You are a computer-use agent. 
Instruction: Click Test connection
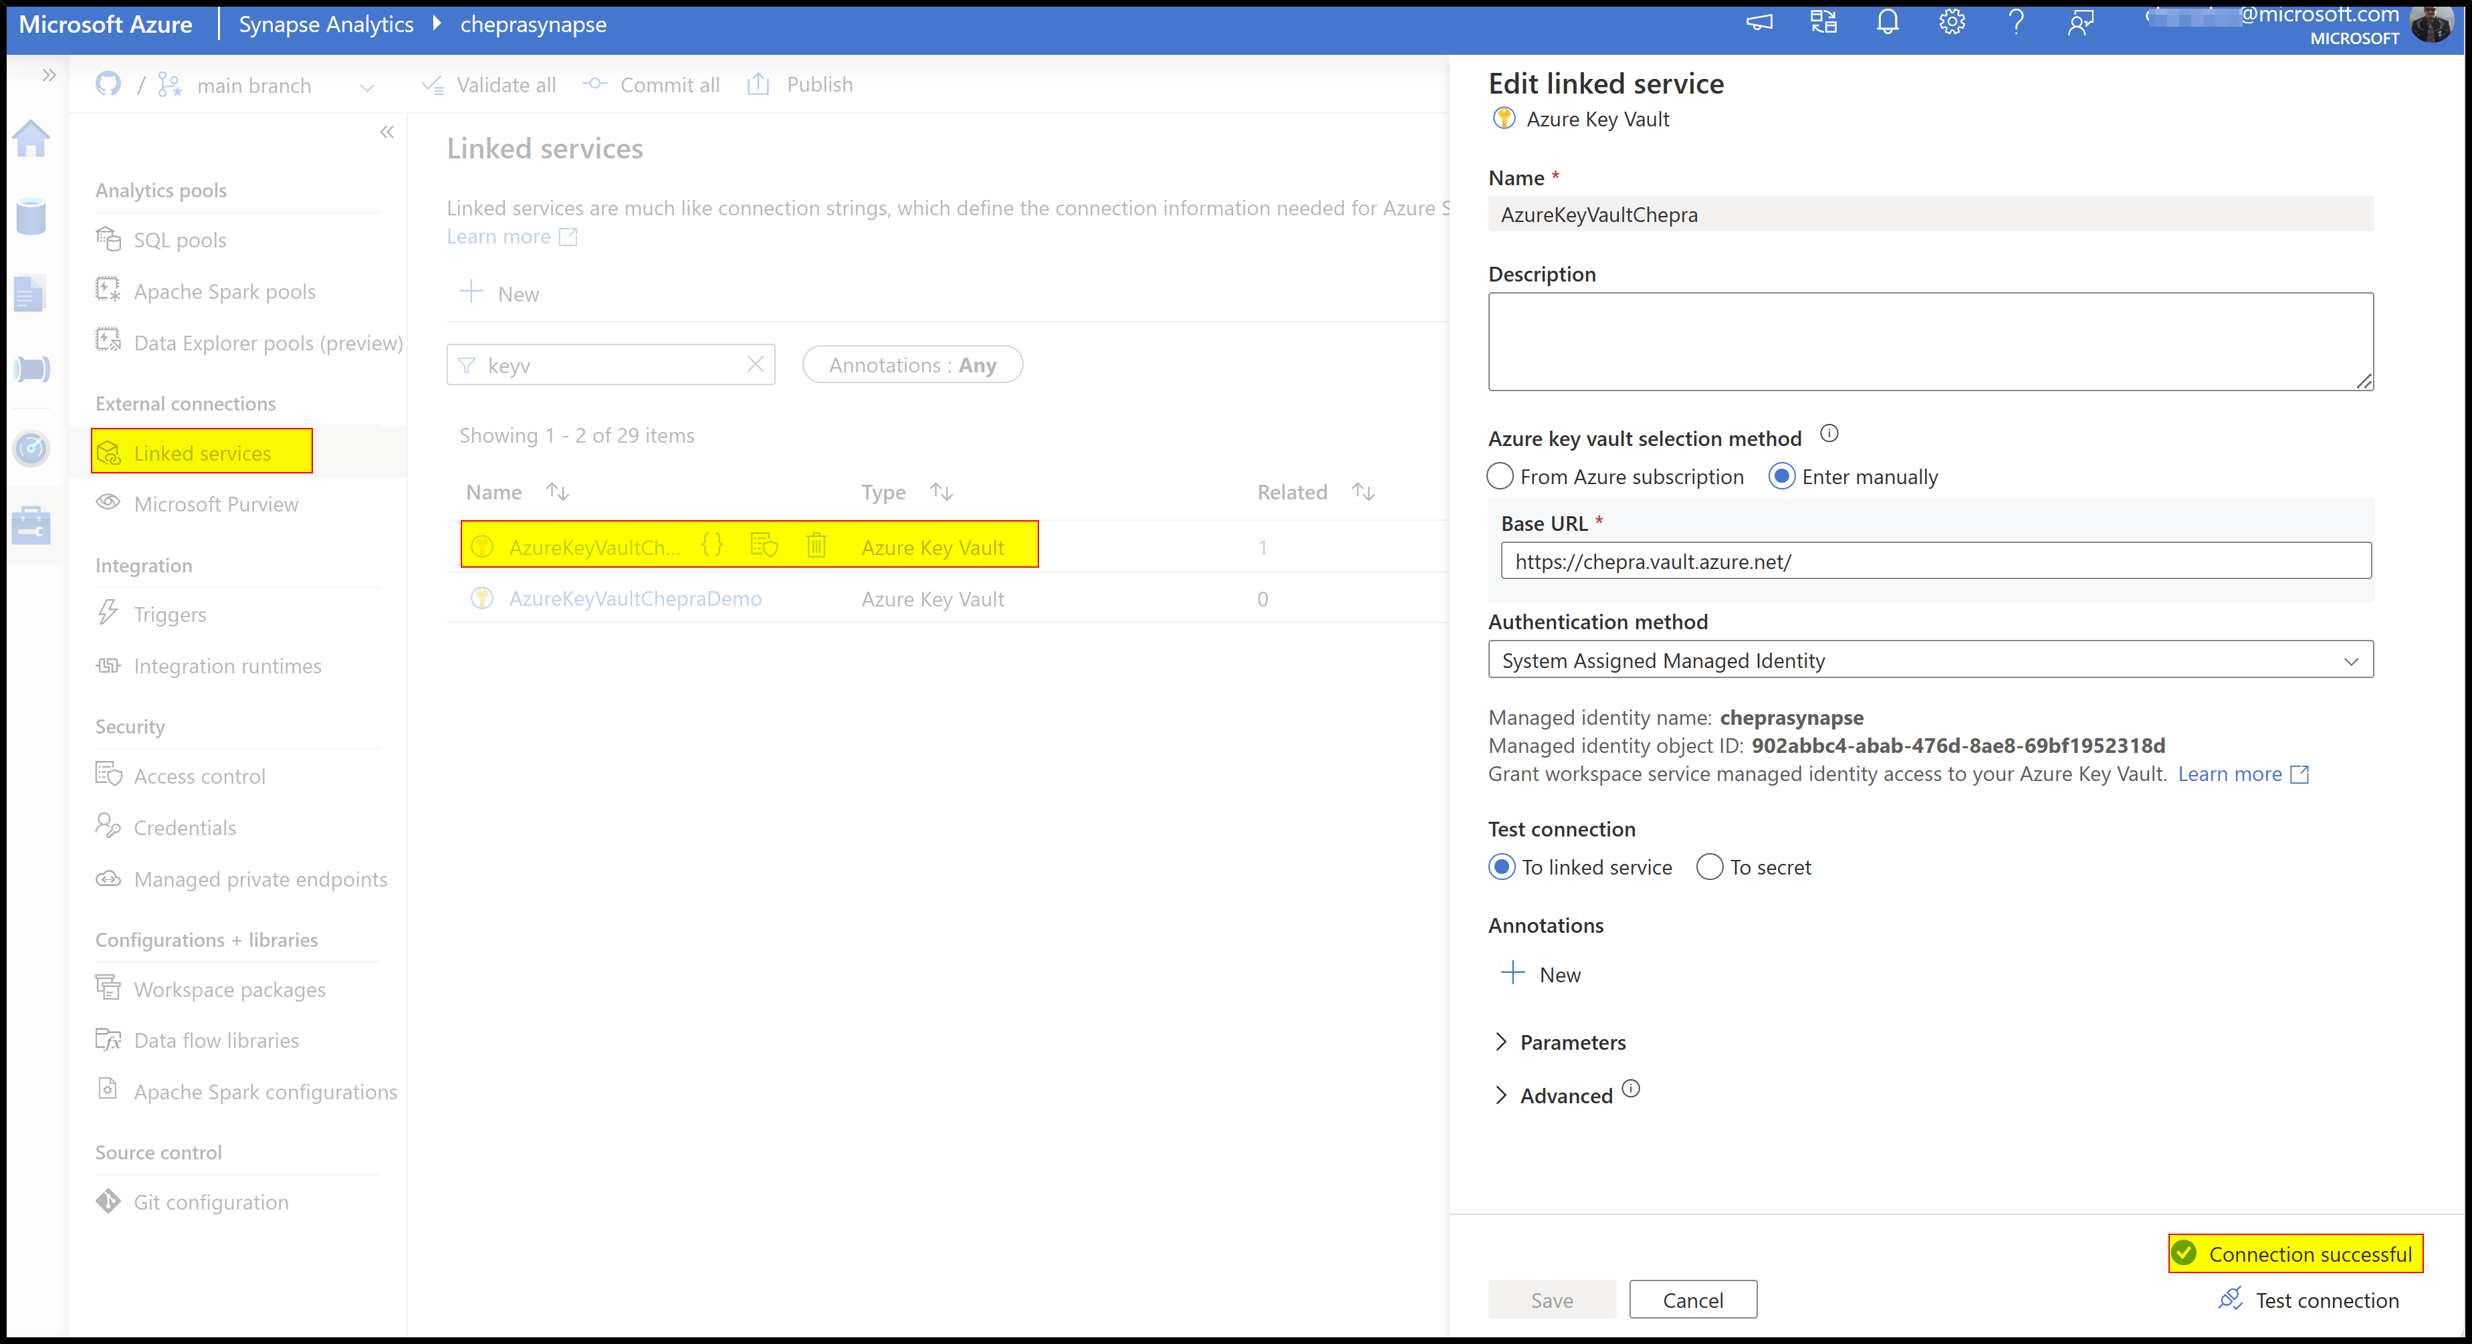tap(2308, 1300)
